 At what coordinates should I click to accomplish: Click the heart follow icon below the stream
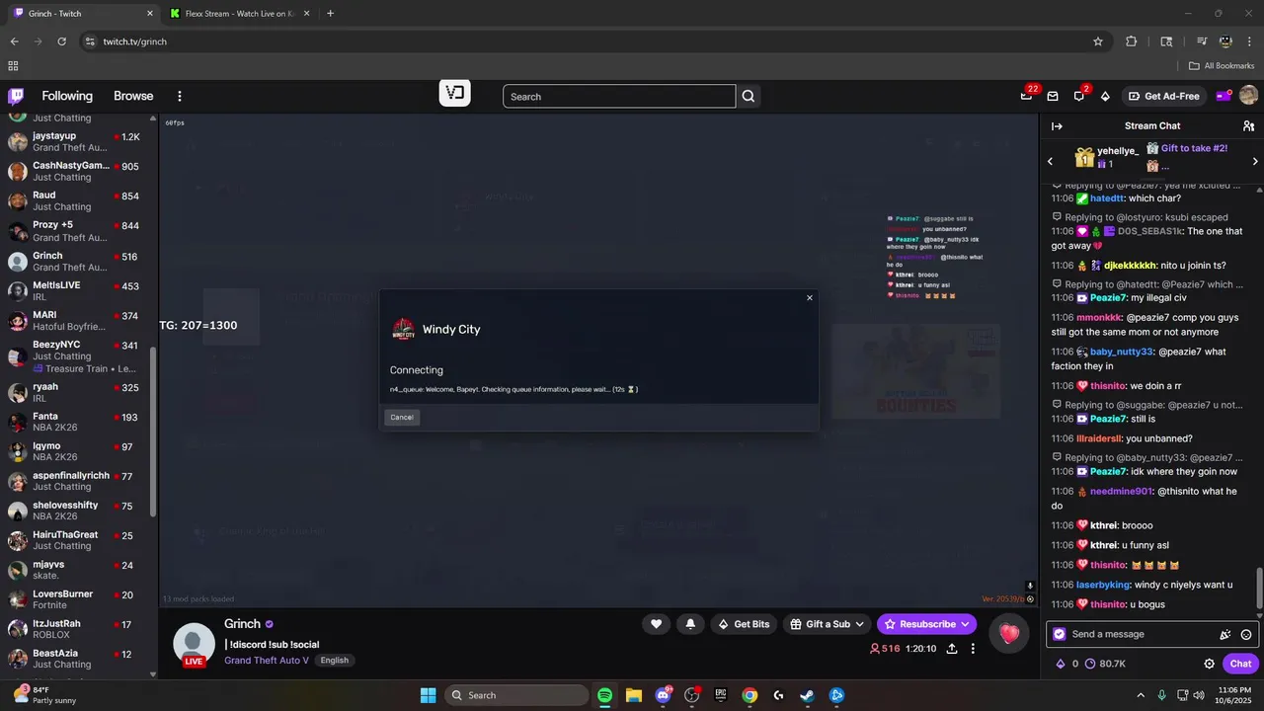(656, 624)
